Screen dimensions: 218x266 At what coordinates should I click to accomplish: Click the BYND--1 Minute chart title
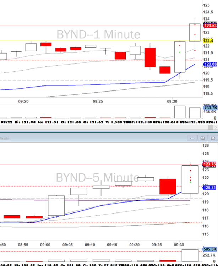(x=98, y=35)
